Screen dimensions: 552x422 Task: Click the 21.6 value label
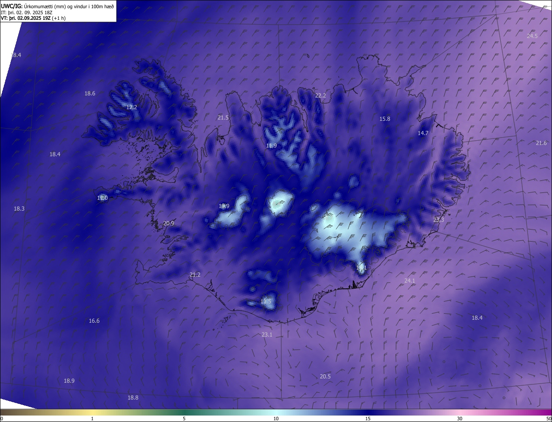541,143
